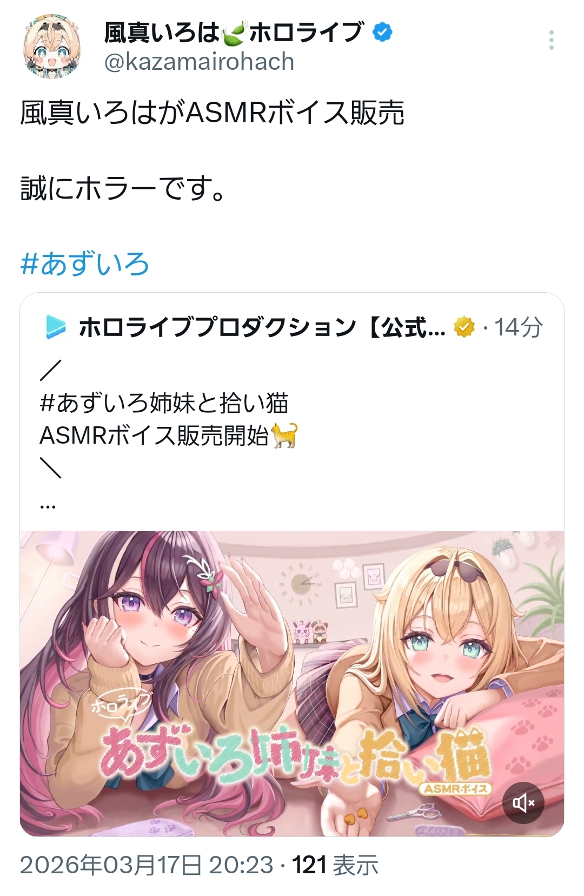Open the 風真いろは display name
Screen dimensions: 584x896
(162, 32)
